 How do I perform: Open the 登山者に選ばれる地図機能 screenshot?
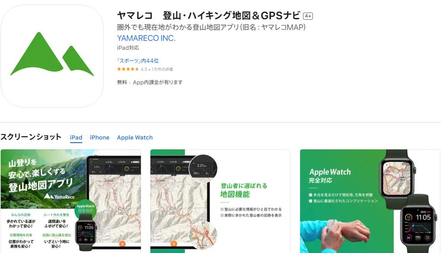click(220, 201)
